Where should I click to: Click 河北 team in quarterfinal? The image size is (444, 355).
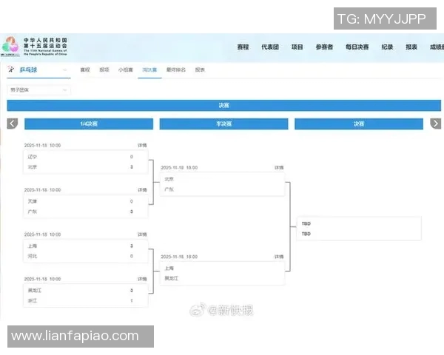[x=33, y=256]
